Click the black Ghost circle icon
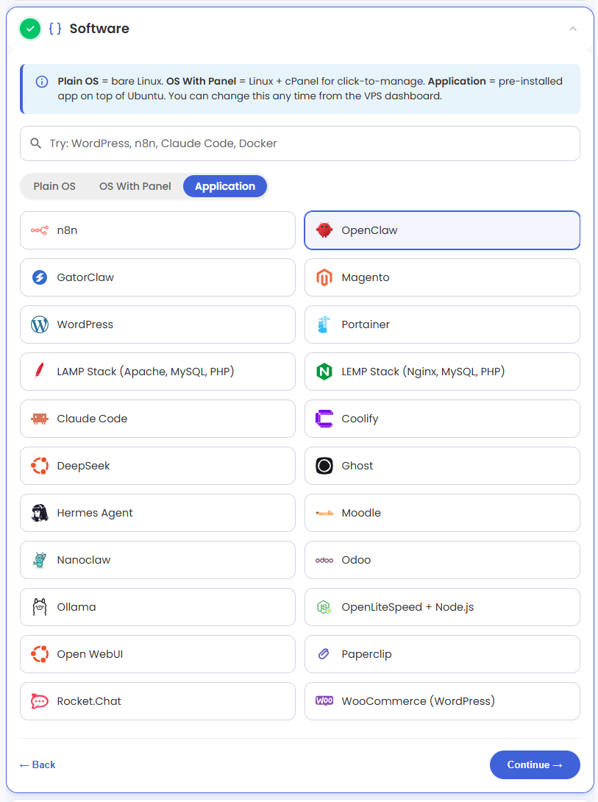Screen dimensions: 598x802 324,466
